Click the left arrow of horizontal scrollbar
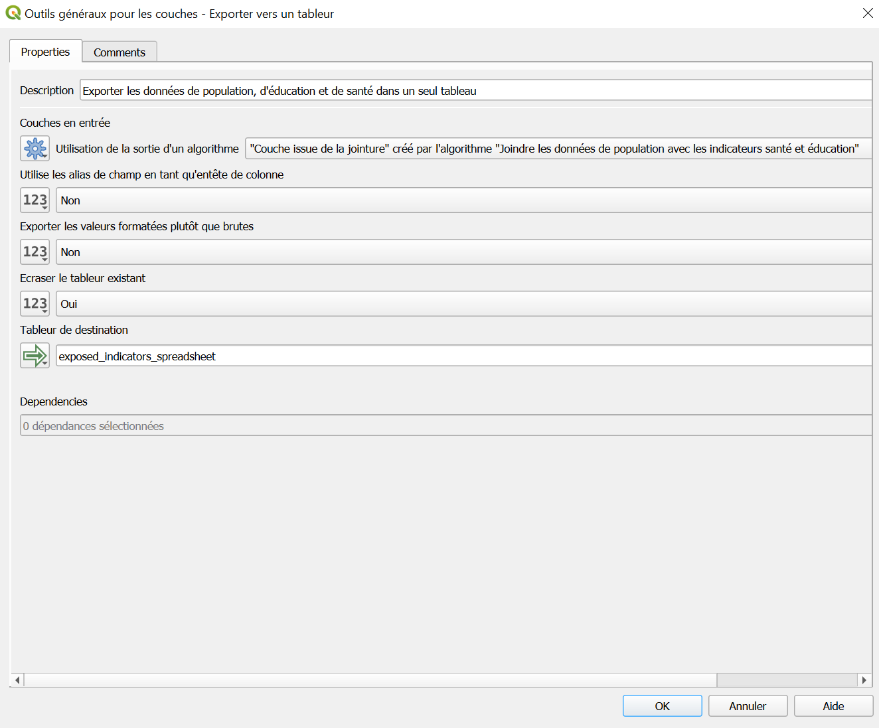The width and height of the screenshot is (879, 728). [x=18, y=680]
